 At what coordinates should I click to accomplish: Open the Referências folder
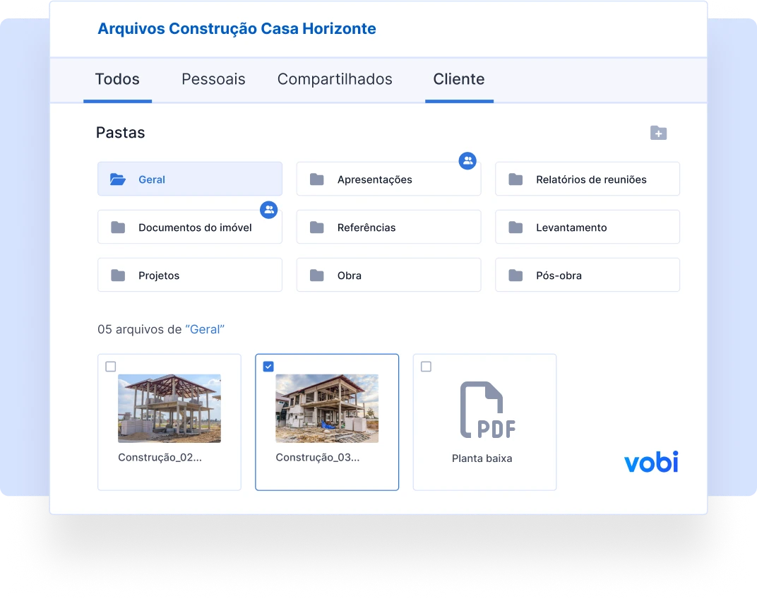click(x=388, y=227)
